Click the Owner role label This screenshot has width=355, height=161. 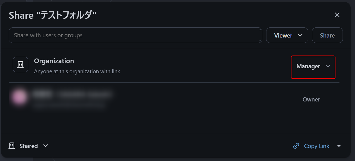click(x=311, y=99)
